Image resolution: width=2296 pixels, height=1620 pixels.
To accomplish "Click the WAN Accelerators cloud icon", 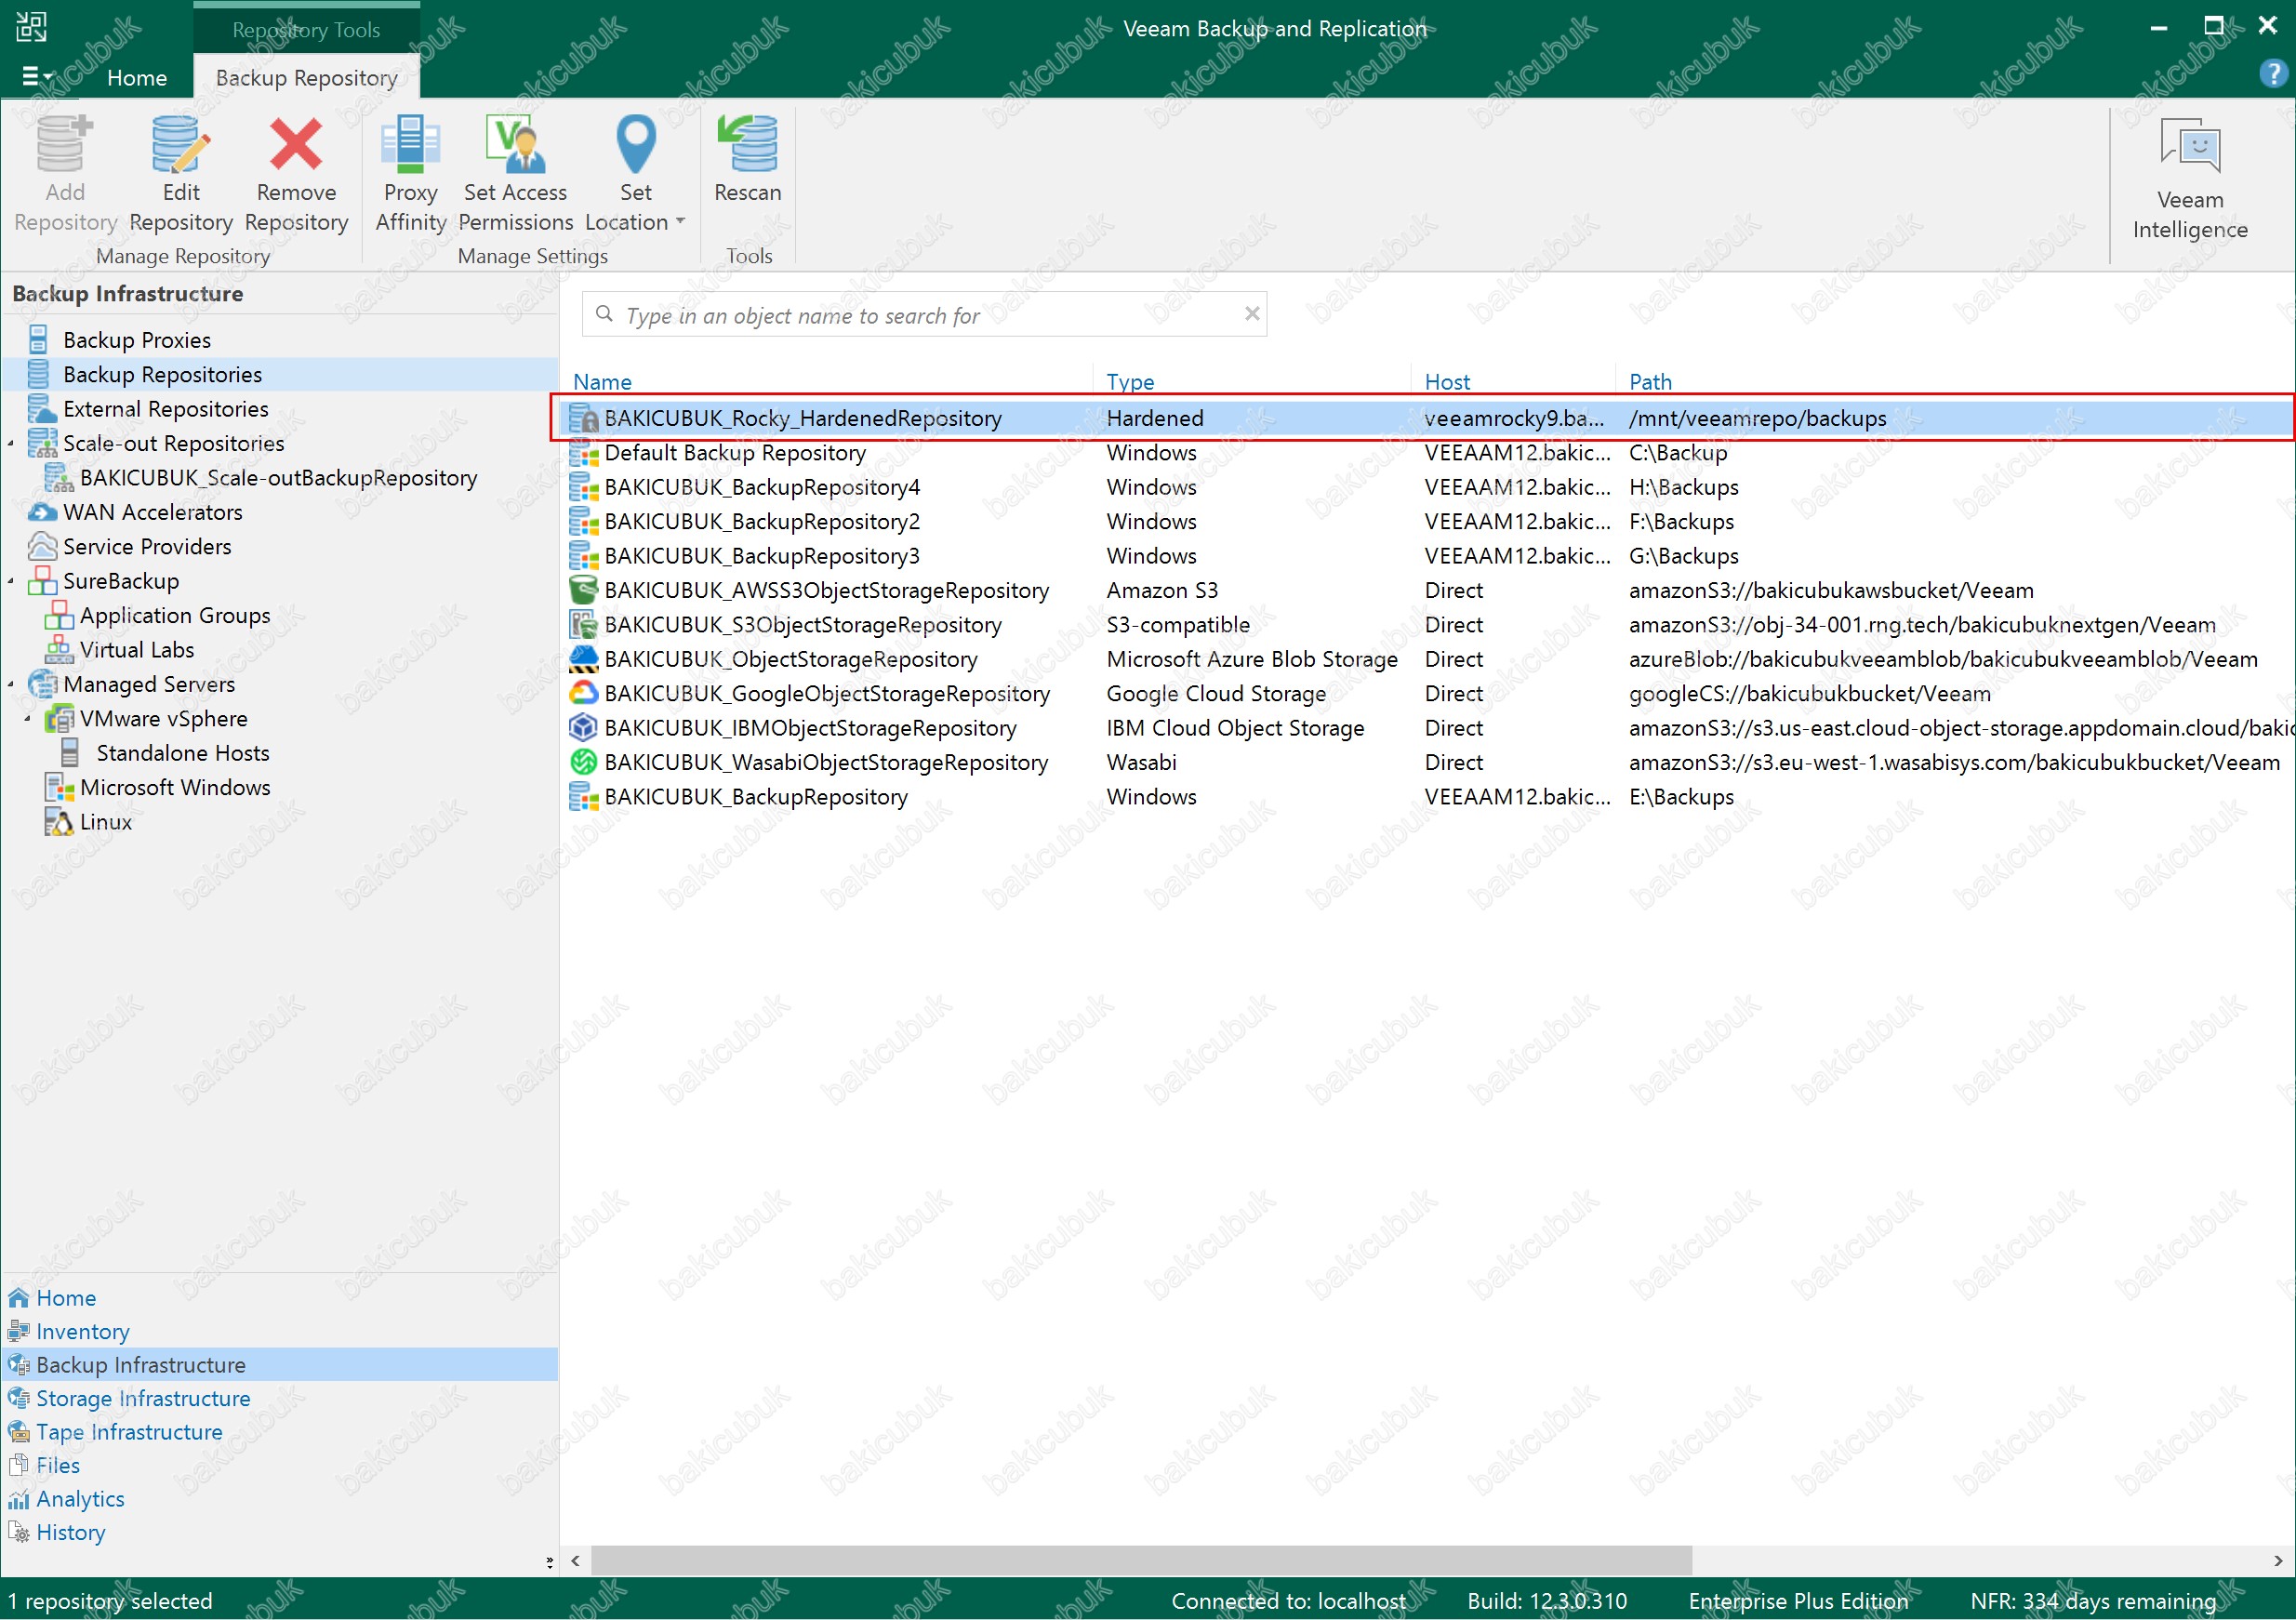I will click(42, 512).
